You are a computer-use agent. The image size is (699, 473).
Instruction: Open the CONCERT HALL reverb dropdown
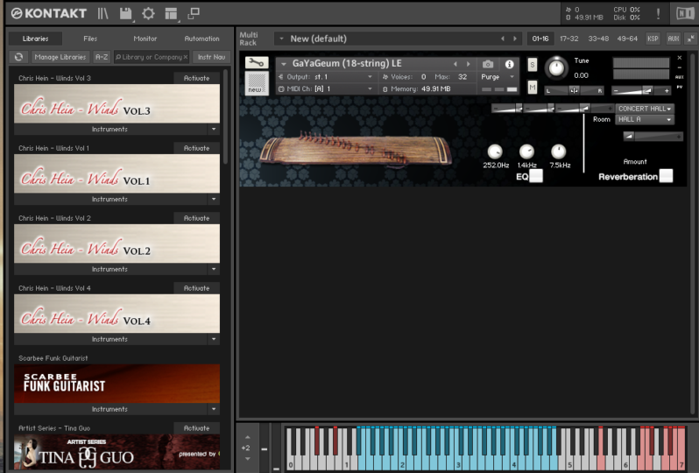(x=645, y=109)
